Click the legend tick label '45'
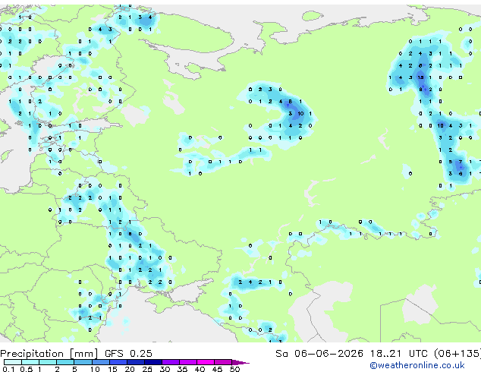This screenshot has width=481, height=372. pyautogui.click(x=217, y=369)
